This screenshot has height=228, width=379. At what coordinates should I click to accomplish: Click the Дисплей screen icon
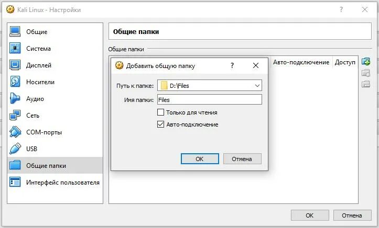(x=15, y=65)
